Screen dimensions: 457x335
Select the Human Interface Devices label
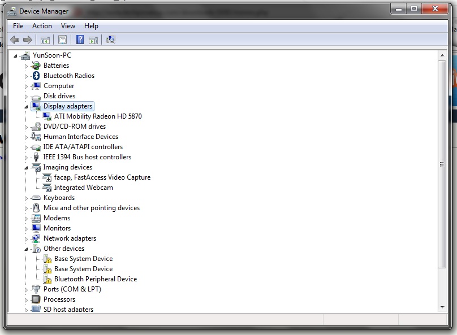click(x=81, y=137)
